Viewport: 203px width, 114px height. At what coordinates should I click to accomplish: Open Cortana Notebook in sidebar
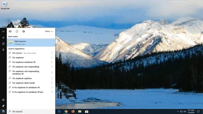[3, 44]
